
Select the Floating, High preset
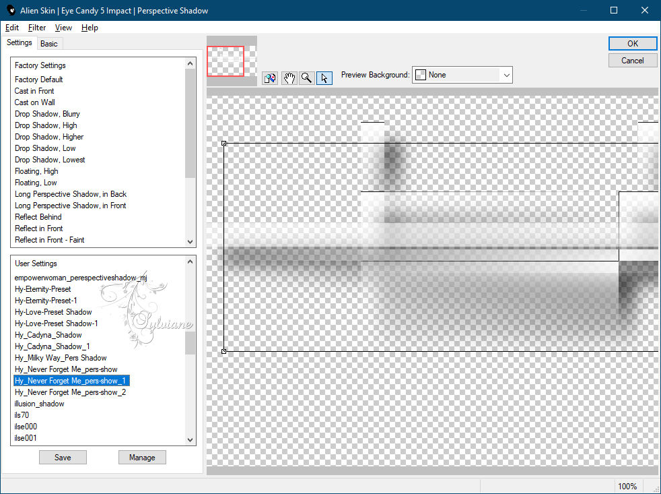36,171
